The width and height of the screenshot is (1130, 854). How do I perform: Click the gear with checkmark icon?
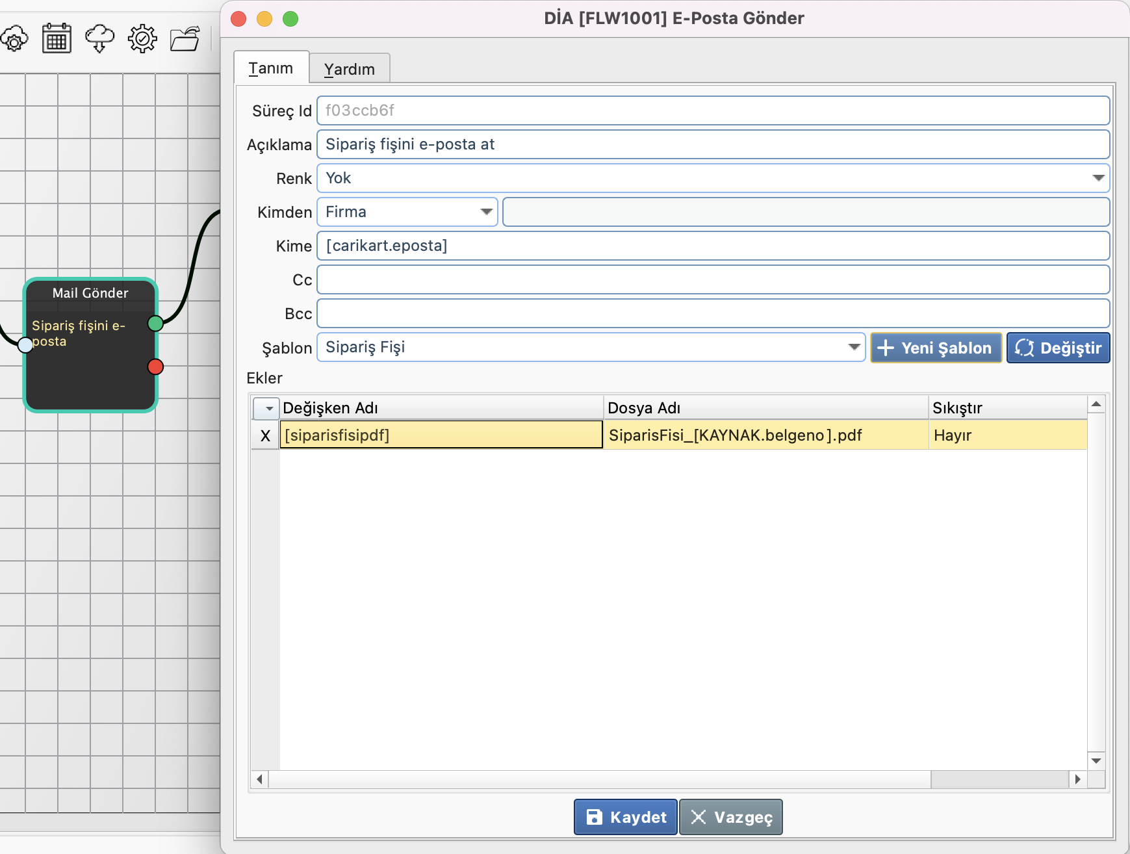coord(142,39)
